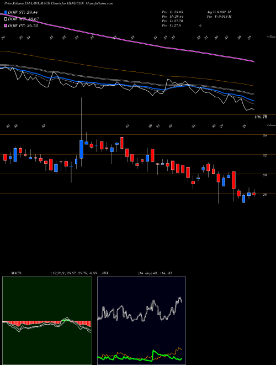Select the 'DOW MT: 30.67' legend label

23,19
